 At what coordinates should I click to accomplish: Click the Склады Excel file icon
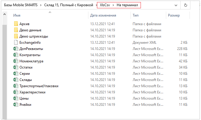16,80
